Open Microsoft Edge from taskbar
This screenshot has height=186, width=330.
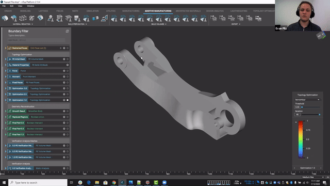tap(89, 182)
